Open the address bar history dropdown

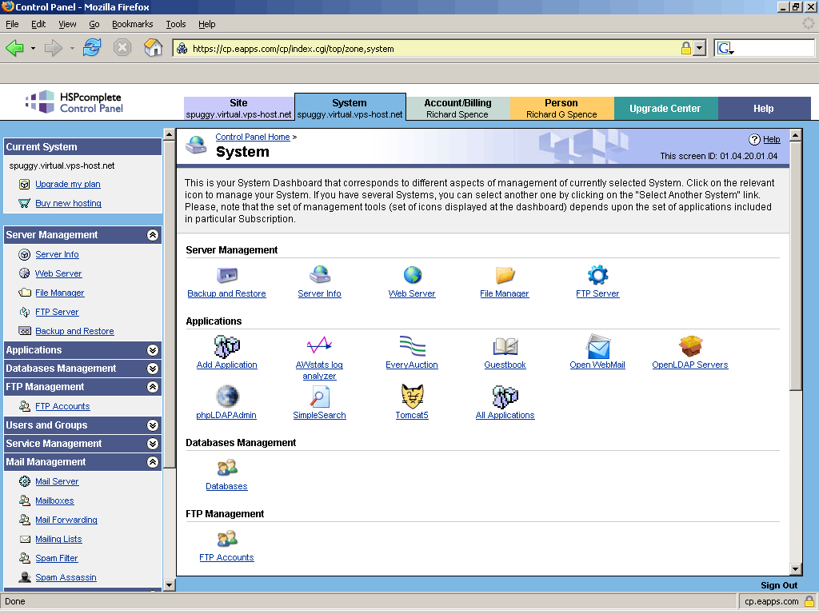tap(700, 49)
